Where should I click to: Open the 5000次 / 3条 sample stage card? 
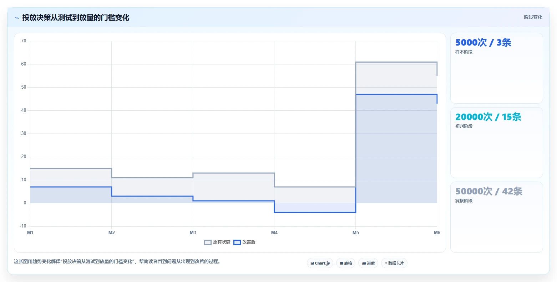click(x=497, y=68)
